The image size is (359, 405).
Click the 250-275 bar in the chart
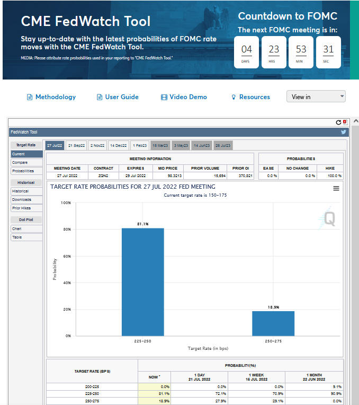273,324
